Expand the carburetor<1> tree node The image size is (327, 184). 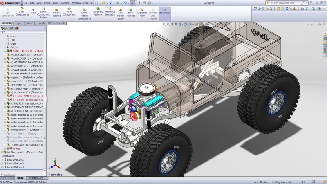point(5,85)
